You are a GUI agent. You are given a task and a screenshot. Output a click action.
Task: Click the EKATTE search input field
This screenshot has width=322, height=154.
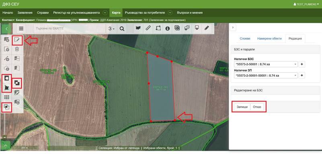[70, 28]
